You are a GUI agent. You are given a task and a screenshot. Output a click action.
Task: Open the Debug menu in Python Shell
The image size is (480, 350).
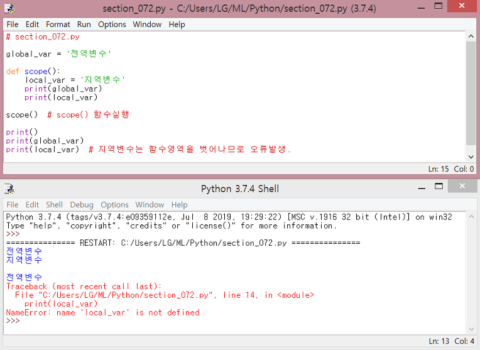(x=82, y=205)
